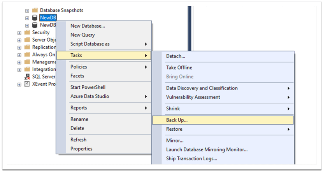Viewport: 323px width, 172px height.
Task: Select Take Offline menu entry
Action: point(180,67)
